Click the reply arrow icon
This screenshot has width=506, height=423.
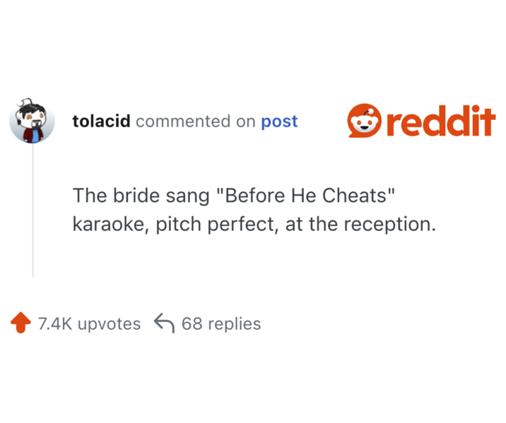[x=163, y=324]
